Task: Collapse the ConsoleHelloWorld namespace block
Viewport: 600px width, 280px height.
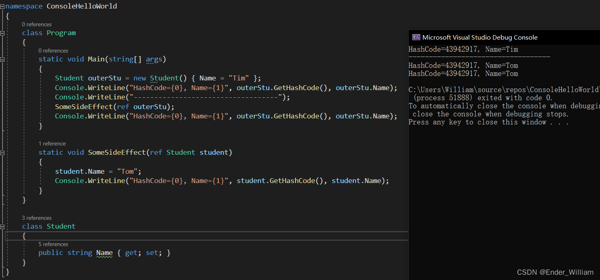Action: [2, 7]
